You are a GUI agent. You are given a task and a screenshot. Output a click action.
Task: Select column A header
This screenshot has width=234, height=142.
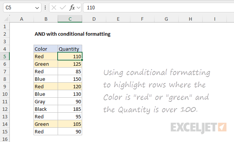pyautogui.click(x=21, y=19)
